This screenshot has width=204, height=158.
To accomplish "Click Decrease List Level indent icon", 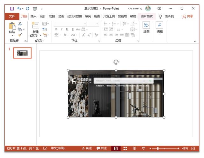I will click(106, 29).
